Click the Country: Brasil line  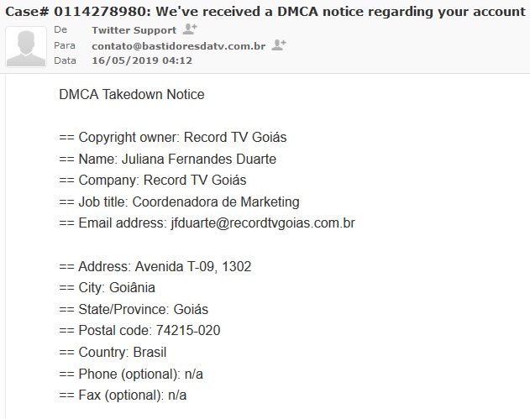pyautogui.click(x=113, y=352)
